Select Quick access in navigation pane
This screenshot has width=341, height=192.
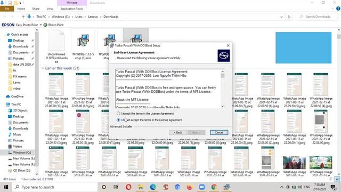point(19,34)
